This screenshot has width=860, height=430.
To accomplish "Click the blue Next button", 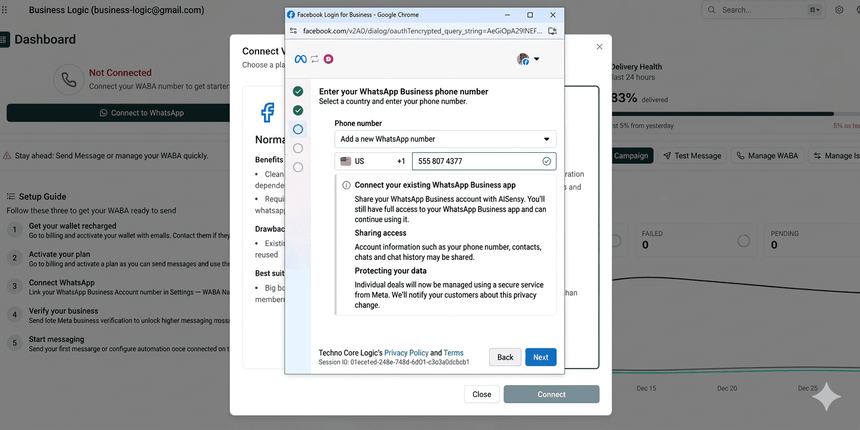I will click(541, 357).
